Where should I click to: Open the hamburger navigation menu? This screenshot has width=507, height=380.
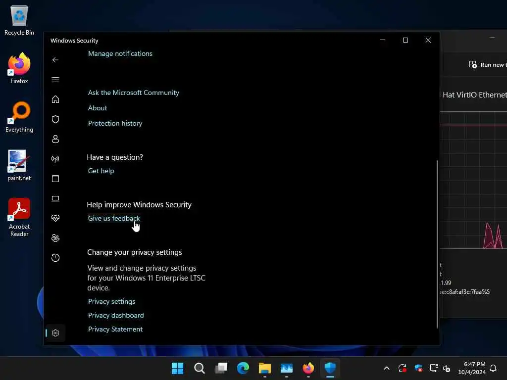(x=55, y=80)
